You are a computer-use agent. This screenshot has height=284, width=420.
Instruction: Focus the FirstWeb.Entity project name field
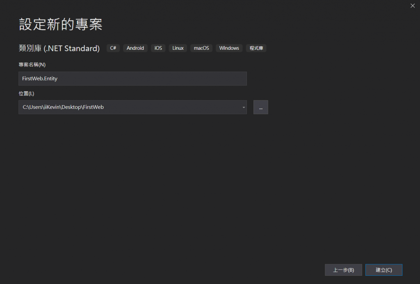tap(132, 79)
